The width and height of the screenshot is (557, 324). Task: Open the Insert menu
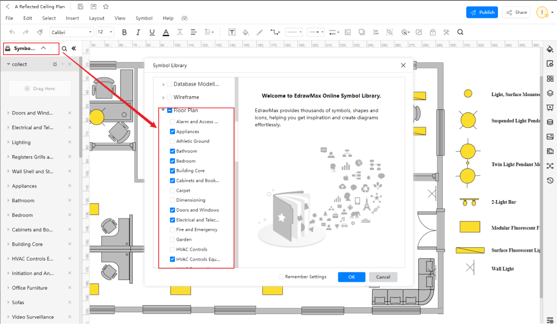(72, 18)
